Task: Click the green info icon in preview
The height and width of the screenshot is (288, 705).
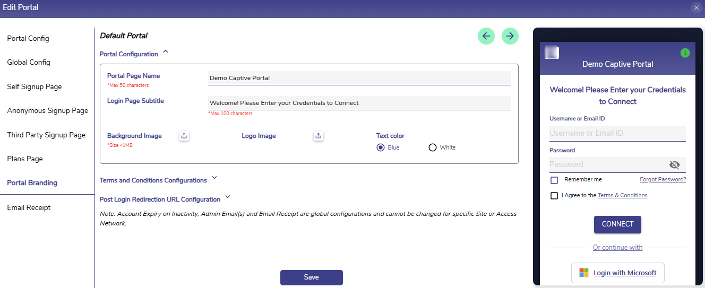Action: (x=685, y=53)
